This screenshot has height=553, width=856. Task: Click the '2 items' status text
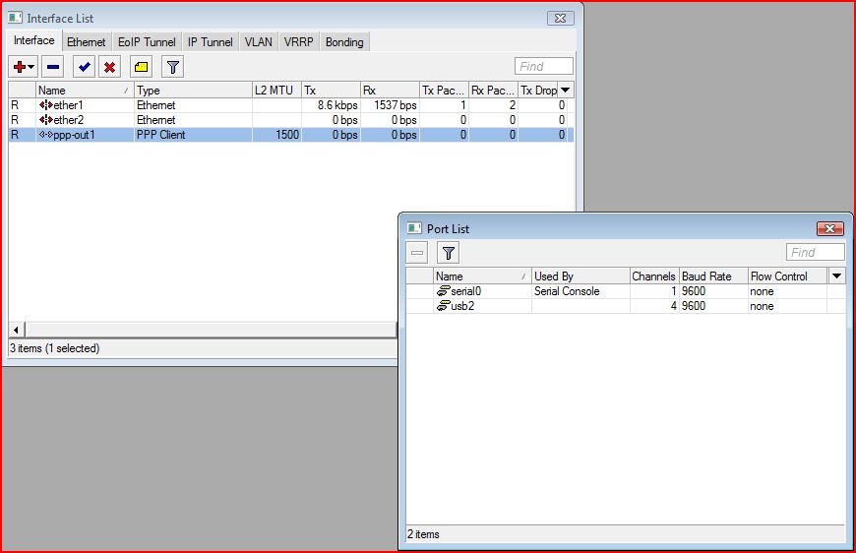pyautogui.click(x=423, y=534)
